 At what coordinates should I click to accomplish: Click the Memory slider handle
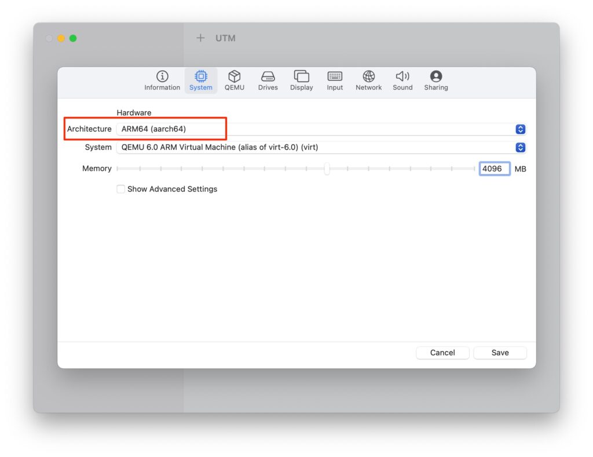[x=327, y=169]
